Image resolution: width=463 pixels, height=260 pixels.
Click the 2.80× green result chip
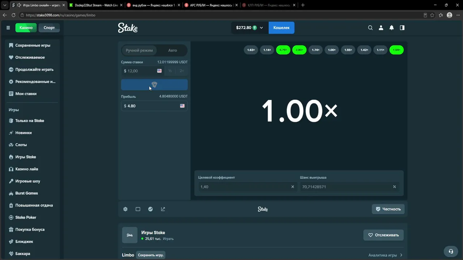click(x=300, y=50)
